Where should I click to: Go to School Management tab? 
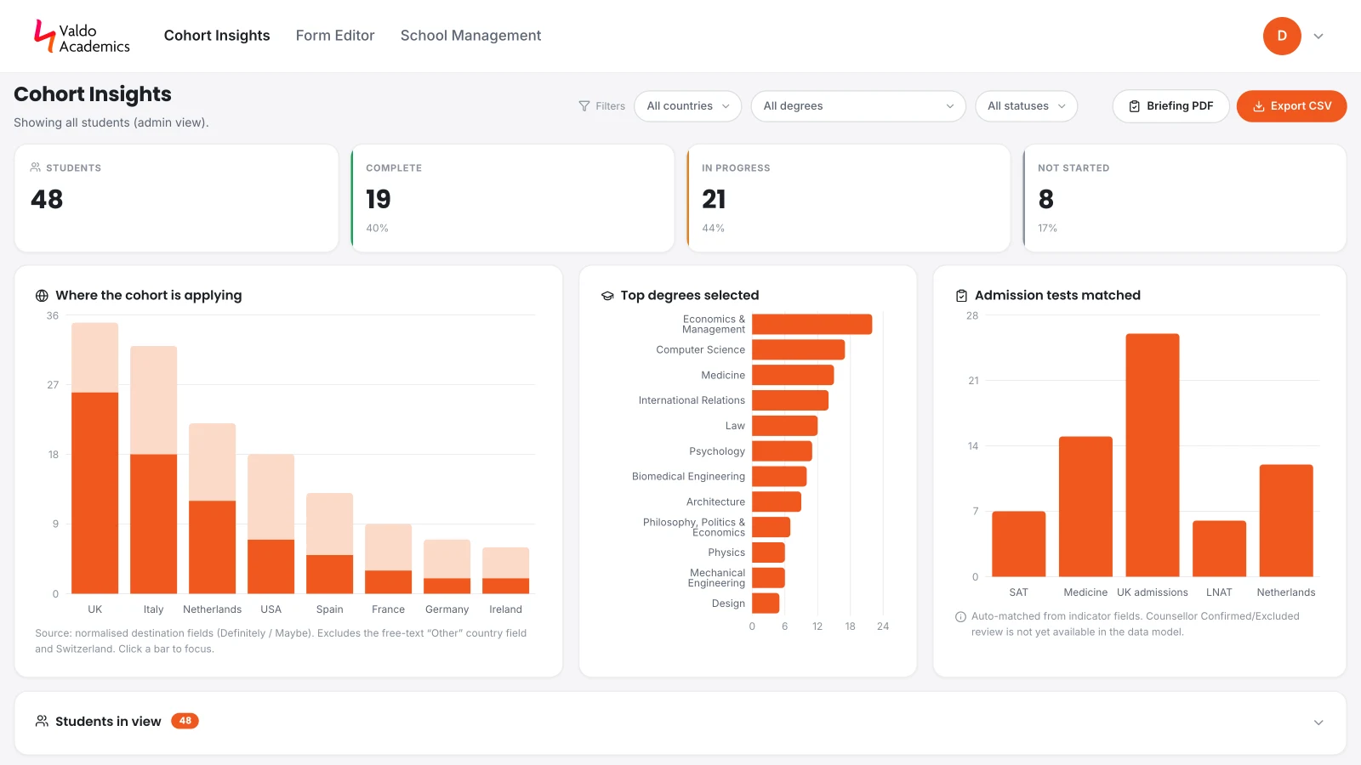click(470, 36)
